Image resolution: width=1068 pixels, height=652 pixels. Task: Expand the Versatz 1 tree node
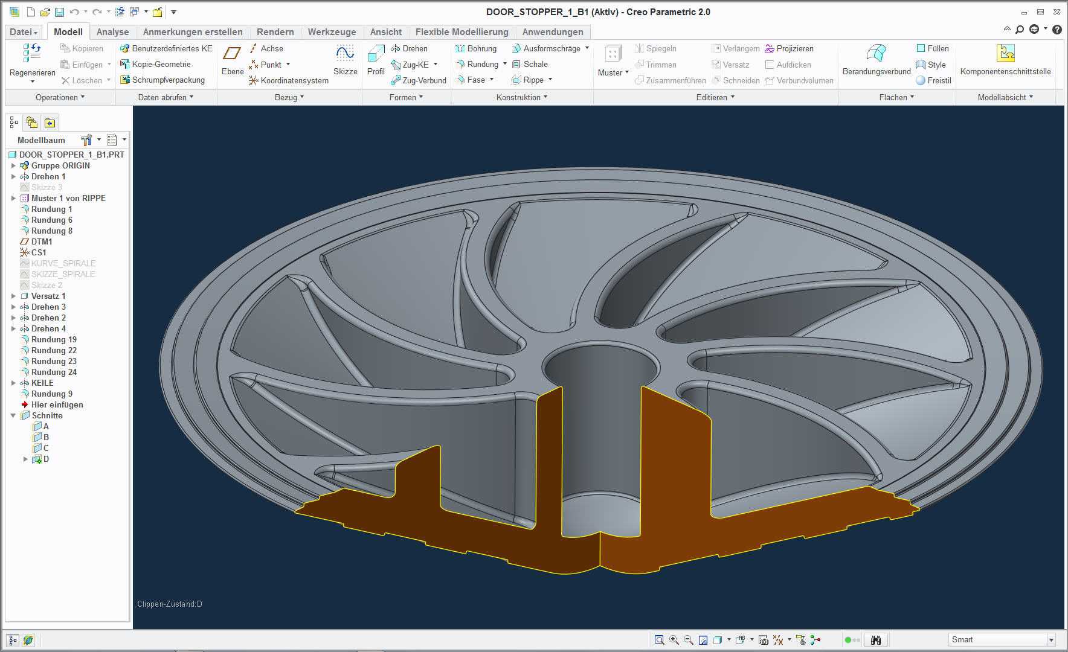tap(13, 296)
